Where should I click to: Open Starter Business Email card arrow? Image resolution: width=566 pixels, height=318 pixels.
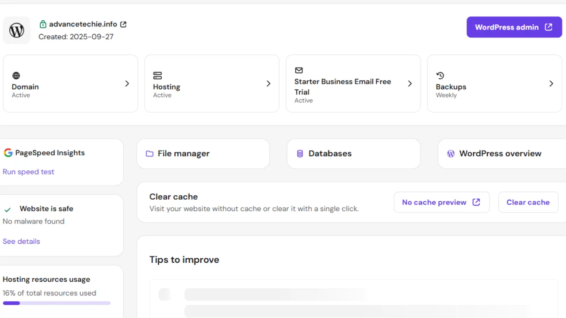click(x=410, y=83)
